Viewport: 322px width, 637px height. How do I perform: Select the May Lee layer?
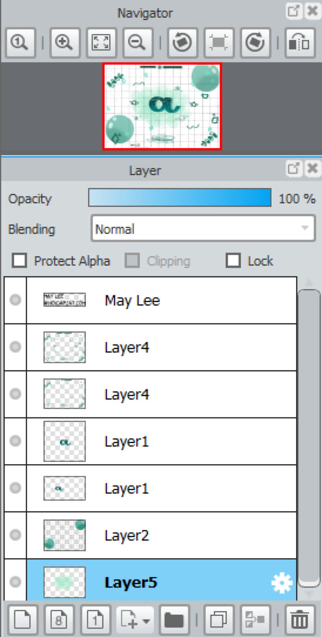(x=162, y=300)
